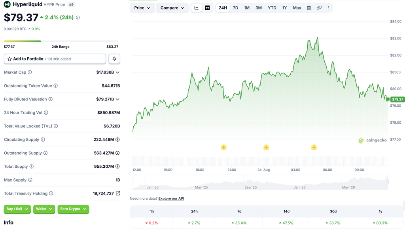Image resolution: width=405 pixels, height=229 pixels.
Task: Click the 1y 80.3% performance value
Action: point(380,223)
